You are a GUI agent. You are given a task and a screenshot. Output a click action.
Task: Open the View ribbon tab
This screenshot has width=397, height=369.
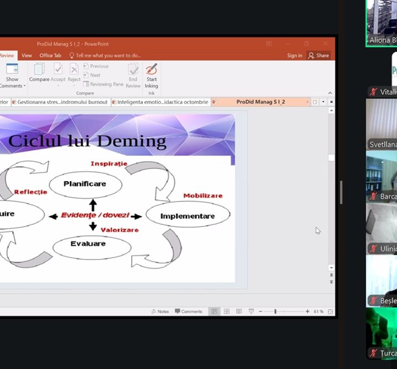[x=26, y=55]
